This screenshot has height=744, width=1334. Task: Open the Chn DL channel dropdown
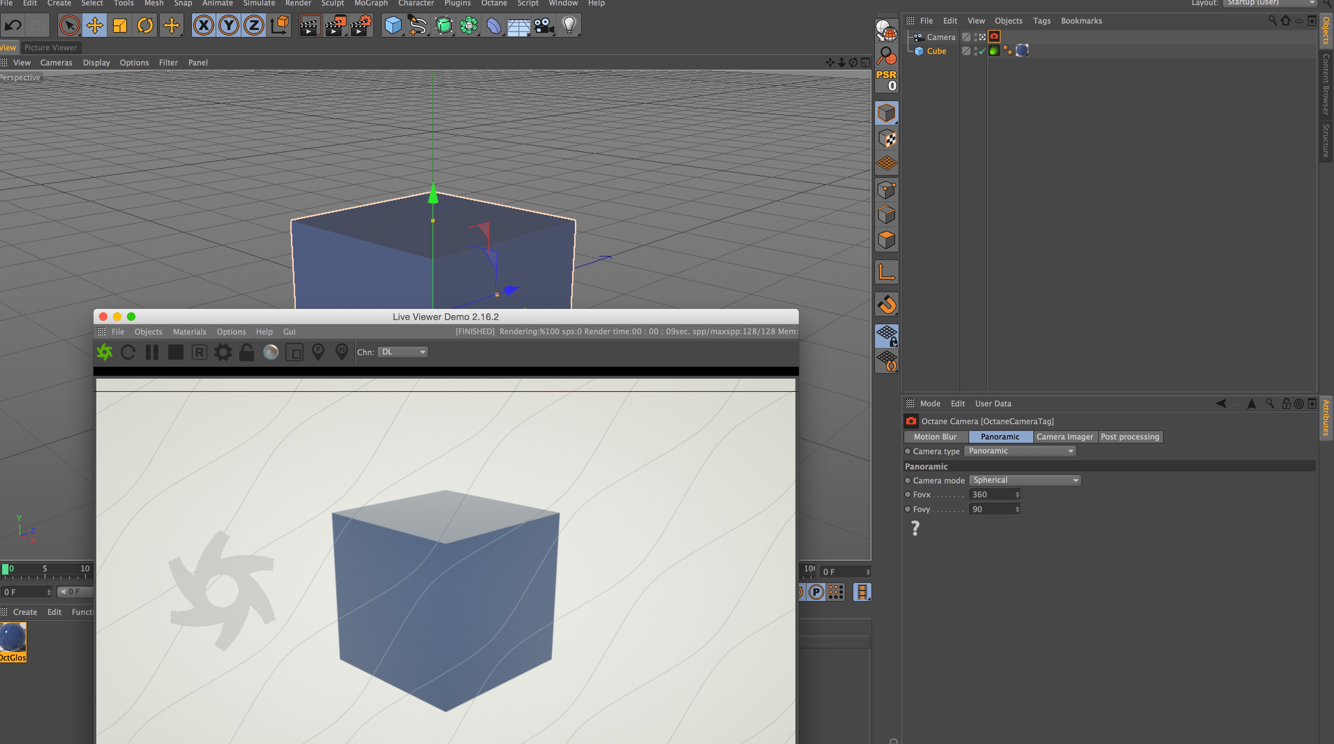tap(403, 352)
